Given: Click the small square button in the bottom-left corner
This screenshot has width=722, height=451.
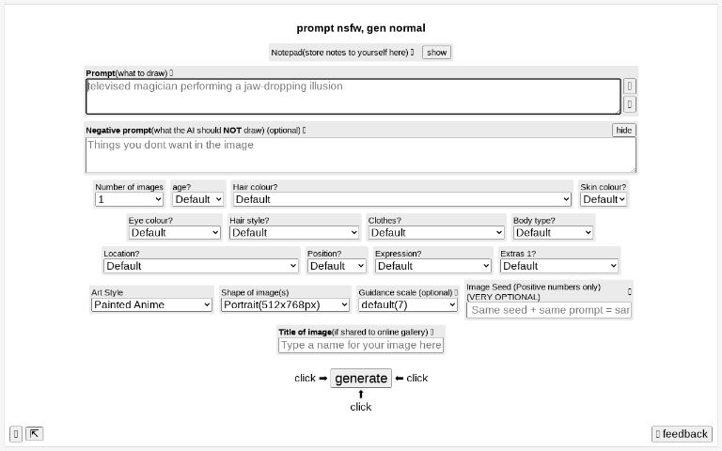Looking at the screenshot, I should (x=16, y=433).
